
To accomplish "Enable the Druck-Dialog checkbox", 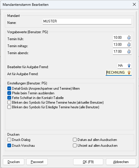I will click(x=9, y=140).
